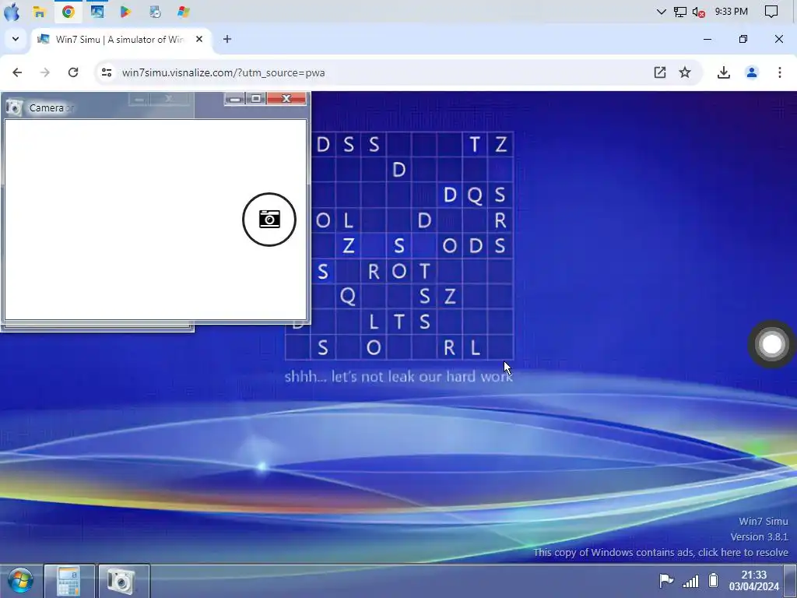Open the Play Store icon in taskbar
The image size is (797, 598).
click(x=125, y=12)
